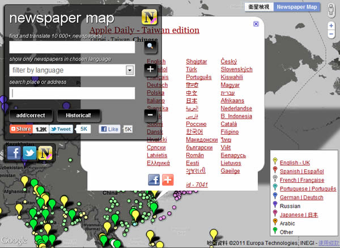The image size is (340, 248).
Task: Open the Twitter bird icon
Action: click(29, 153)
